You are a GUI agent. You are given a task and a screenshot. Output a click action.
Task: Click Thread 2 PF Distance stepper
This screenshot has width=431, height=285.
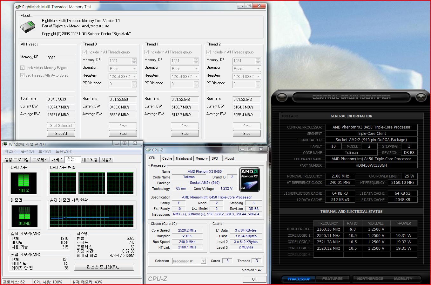pyautogui.click(x=258, y=84)
